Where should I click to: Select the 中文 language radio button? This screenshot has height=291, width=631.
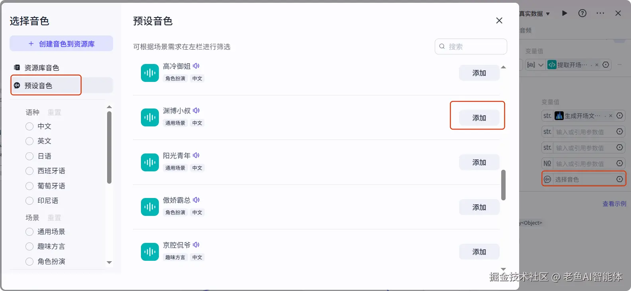pyautogui.click(x=29, y=126)
